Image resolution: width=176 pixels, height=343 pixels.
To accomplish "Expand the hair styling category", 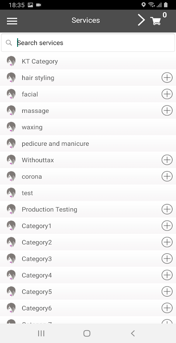I will click(x=167, y=78).
